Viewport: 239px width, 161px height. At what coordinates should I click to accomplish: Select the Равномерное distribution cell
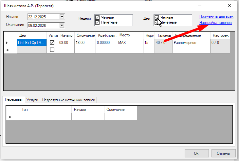191,43
